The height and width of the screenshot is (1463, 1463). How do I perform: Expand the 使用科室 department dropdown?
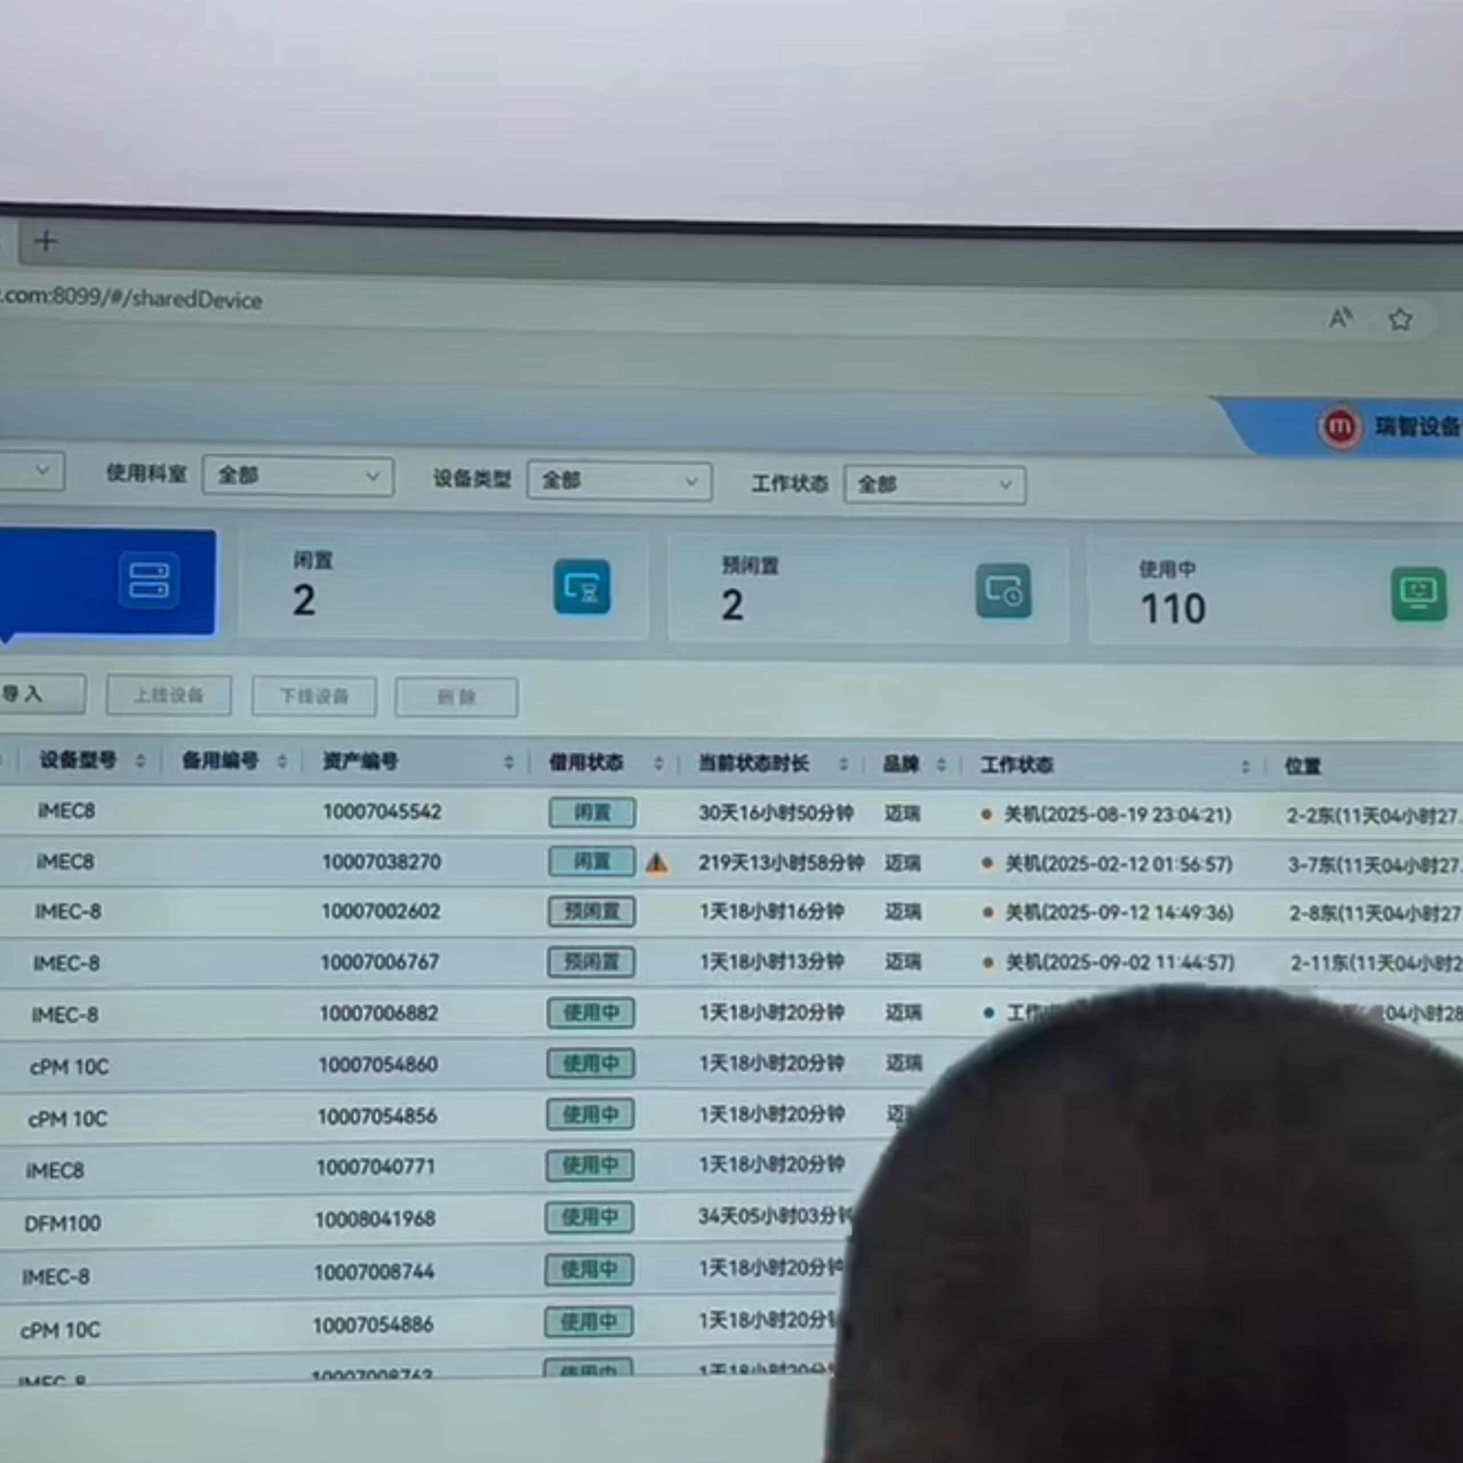click(x=298, y=476)
